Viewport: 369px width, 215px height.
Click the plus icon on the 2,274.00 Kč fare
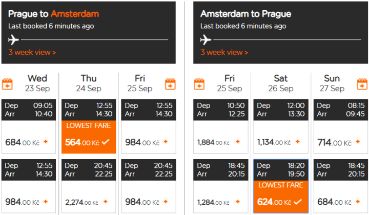(106, 202)
